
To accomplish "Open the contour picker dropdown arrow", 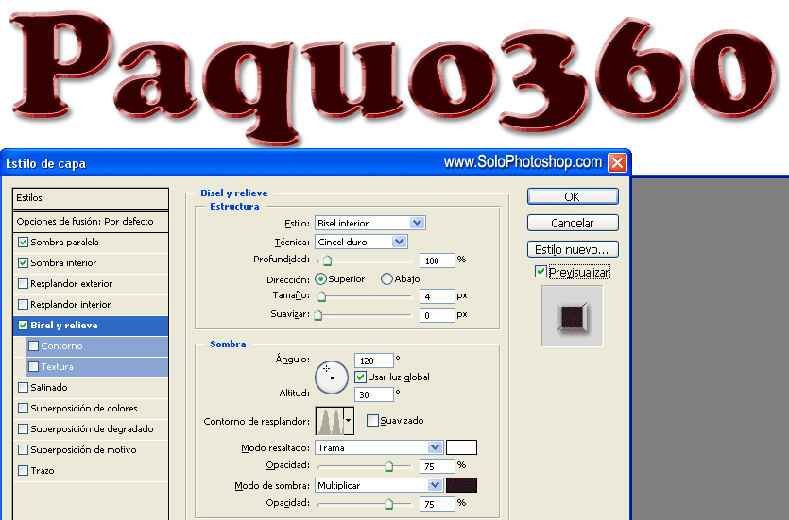I will point(349,421).
